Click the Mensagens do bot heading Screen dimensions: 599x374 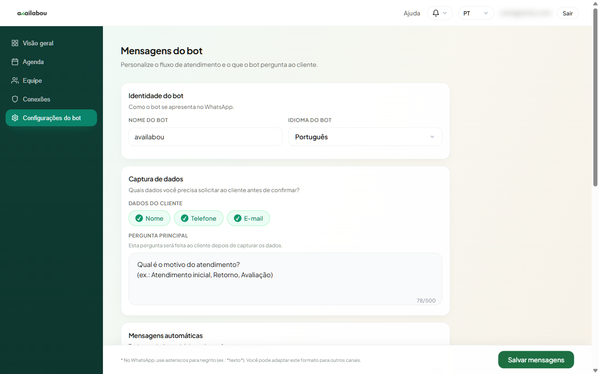tap(161, 51)
